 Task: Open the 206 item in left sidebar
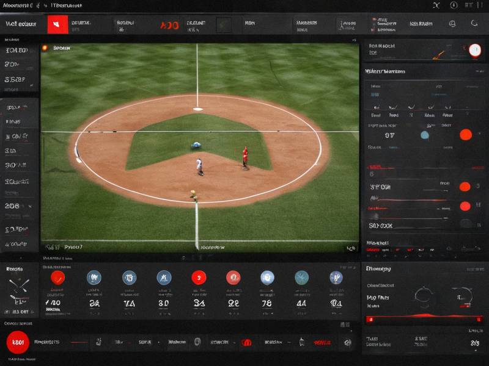17,206
